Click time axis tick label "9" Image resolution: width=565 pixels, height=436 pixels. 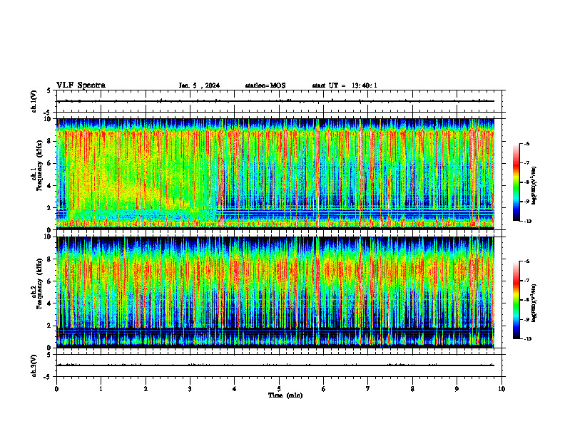(x=457, y=389)
